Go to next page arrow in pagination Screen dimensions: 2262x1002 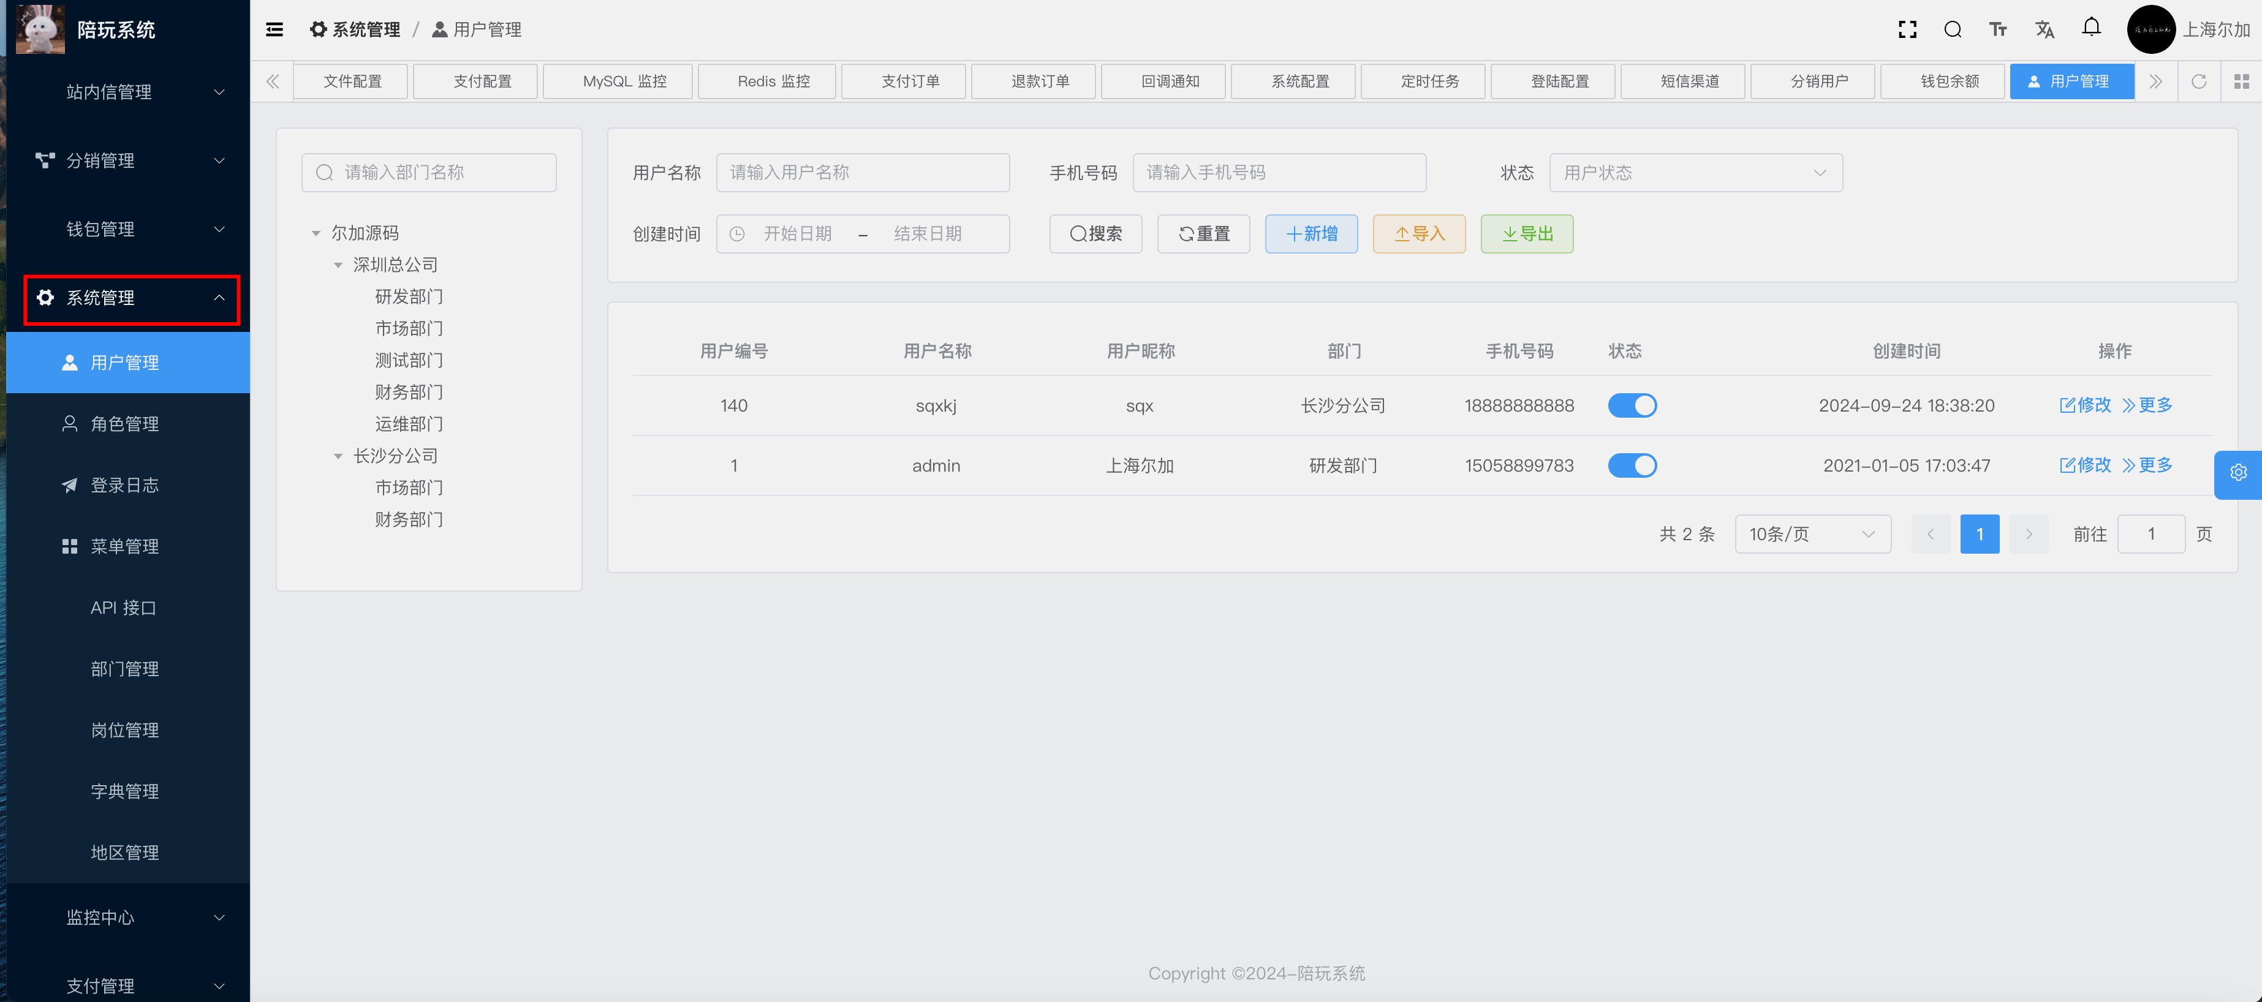click(2029, 534)
